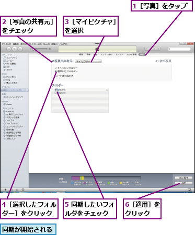The height and width of the screenshot is (235, 195).
Task: Open the クラシック音楽 playlist
Action: [x=12, y=118]
